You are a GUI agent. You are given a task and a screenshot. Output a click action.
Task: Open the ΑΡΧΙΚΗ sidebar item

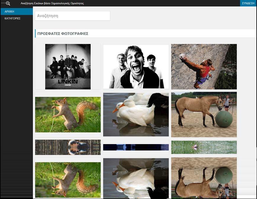[x=17, y=12]
